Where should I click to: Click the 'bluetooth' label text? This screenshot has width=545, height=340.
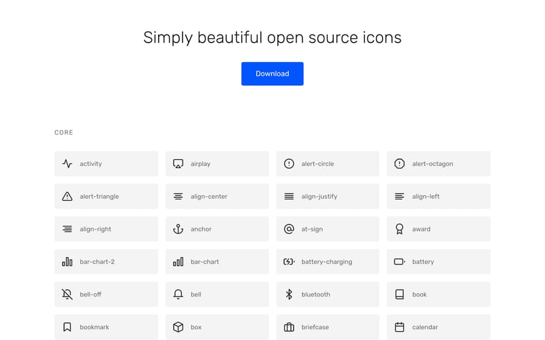tap(315, 294)
